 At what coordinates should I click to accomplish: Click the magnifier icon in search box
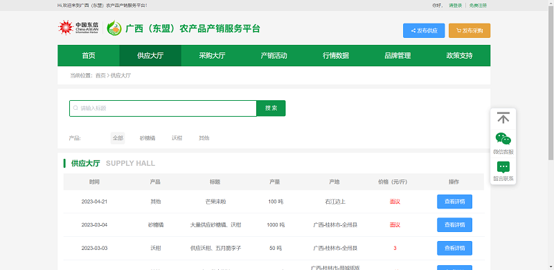75,108
